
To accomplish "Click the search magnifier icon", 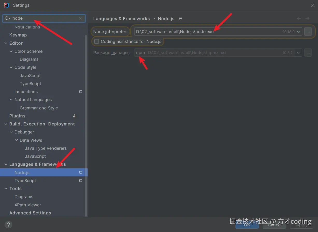I will [x=7, y=18].
